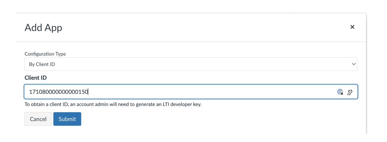Click the word 'Type' in Configuration Type label
This screenshot has width=387, height=142.
[x=61, y=54]
